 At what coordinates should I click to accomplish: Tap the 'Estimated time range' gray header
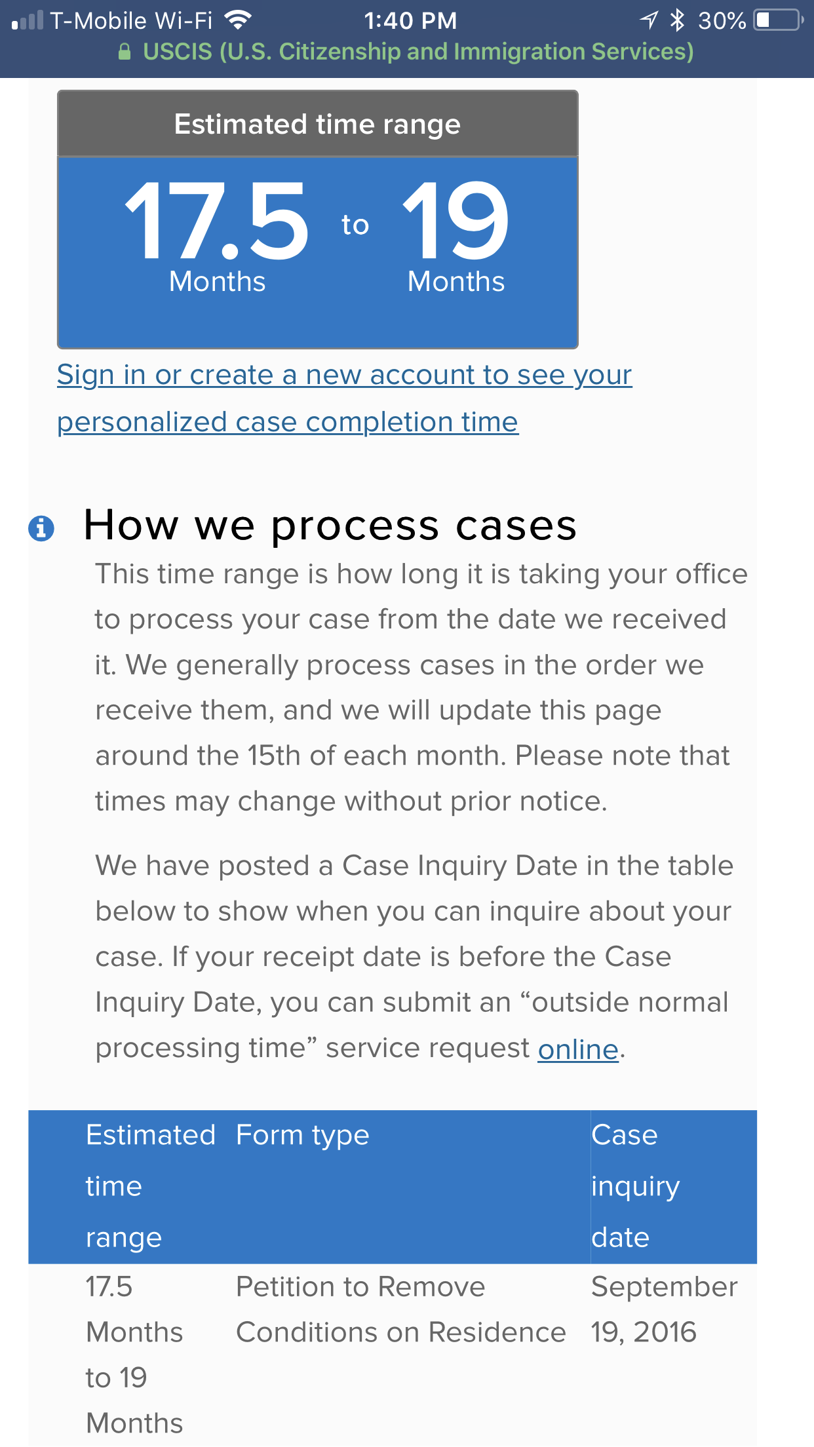[x=318, y=124]
